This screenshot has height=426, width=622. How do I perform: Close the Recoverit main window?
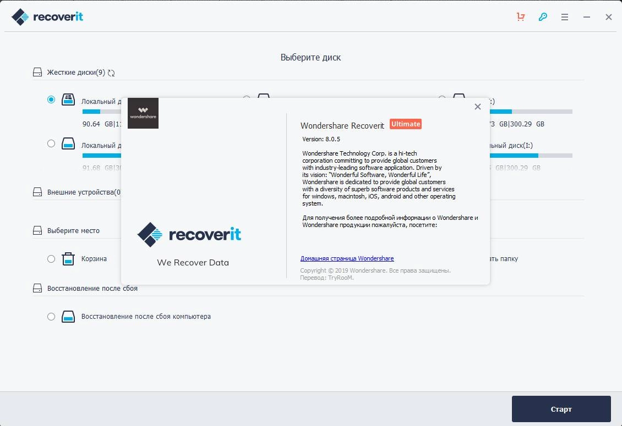click(x=608, y=17)
